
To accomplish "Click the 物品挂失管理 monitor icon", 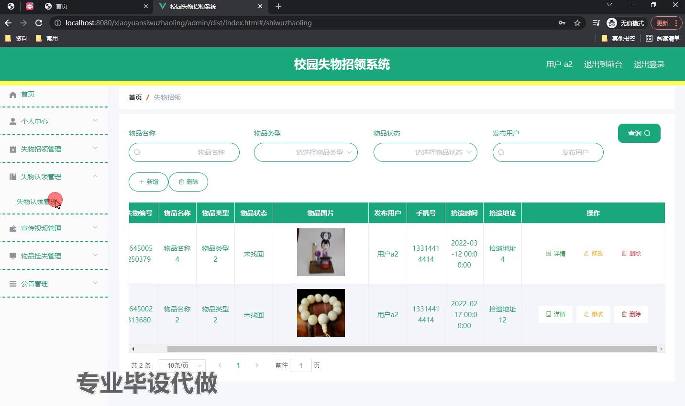I will [13, 256].
